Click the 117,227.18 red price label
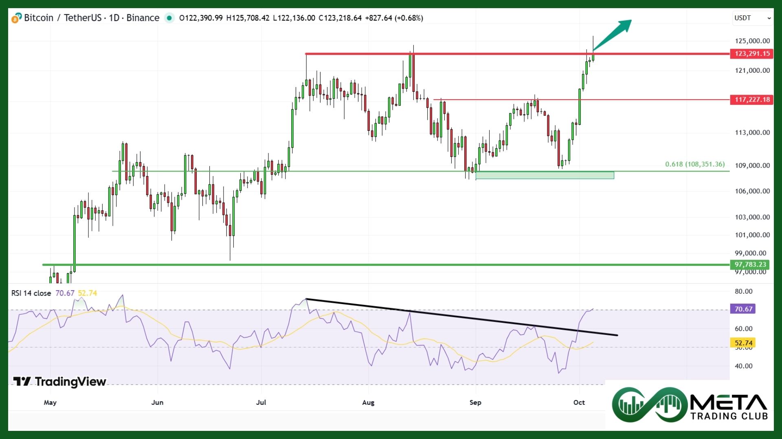The height and width of the screenshot is (439, 782). click(x=752, y=100)
